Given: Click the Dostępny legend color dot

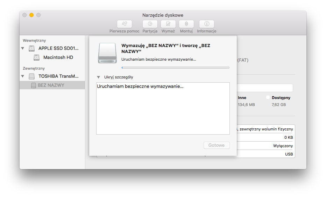Looking at the screenshot, I should tap(268, 98).
